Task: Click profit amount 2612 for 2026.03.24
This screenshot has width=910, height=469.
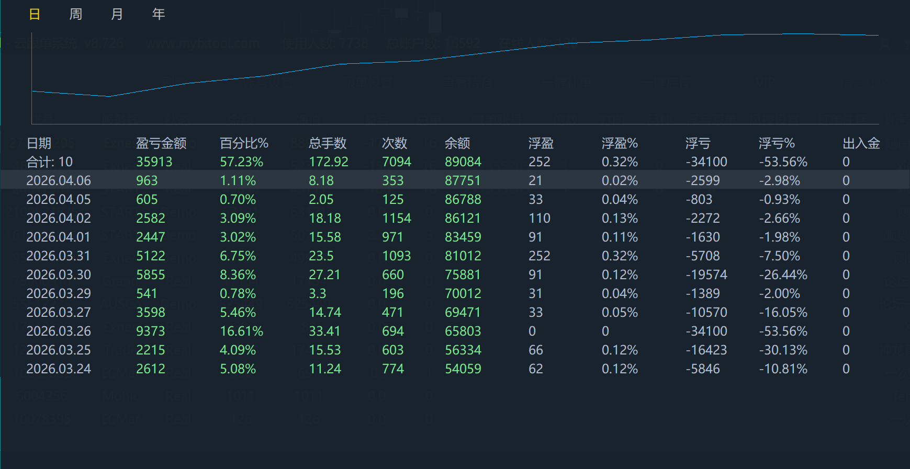Action: point(151,369)
